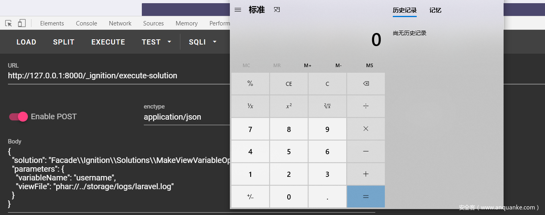Click the keep-on-top icon beside 标准
The height and width of the screenshot is (215, 545).
[277, 10]
